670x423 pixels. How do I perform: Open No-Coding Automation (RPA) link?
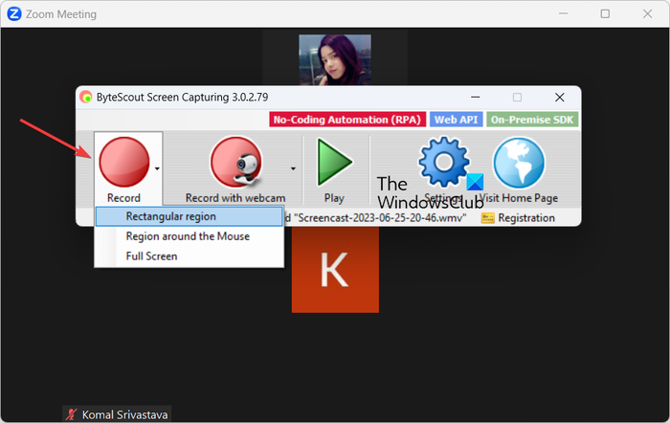tap(347, 120)
